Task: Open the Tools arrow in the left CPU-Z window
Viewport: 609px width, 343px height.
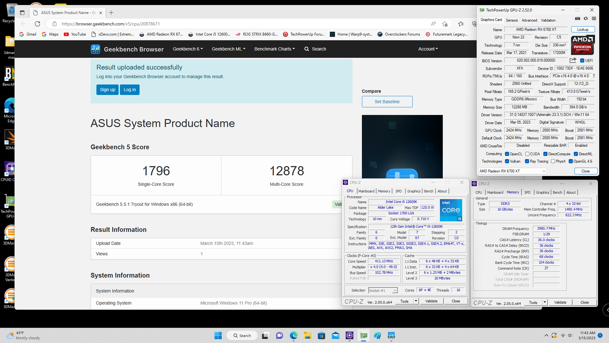Action: click(x=416, y=301)
